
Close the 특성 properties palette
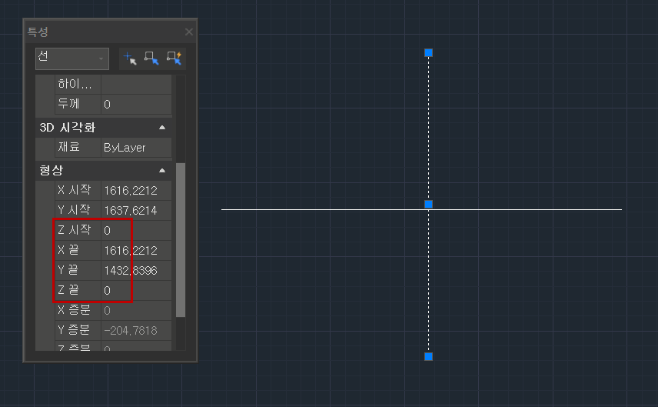pyautogui.click(x=189, y=32)
